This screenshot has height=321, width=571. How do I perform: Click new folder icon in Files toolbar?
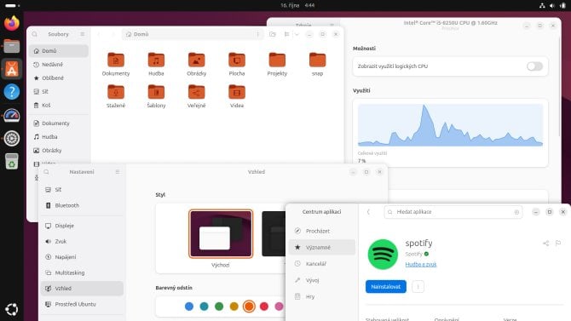click(273, 34)
